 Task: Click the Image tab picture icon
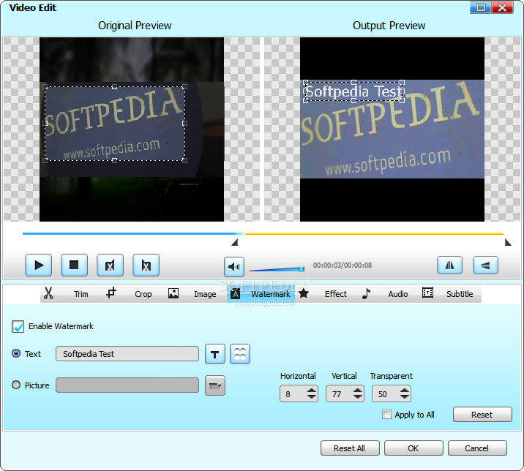click(173, 293)
